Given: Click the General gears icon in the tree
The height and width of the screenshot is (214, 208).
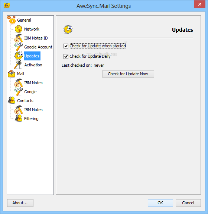Looking at the screenshot, I should click(x=12, y=20).
